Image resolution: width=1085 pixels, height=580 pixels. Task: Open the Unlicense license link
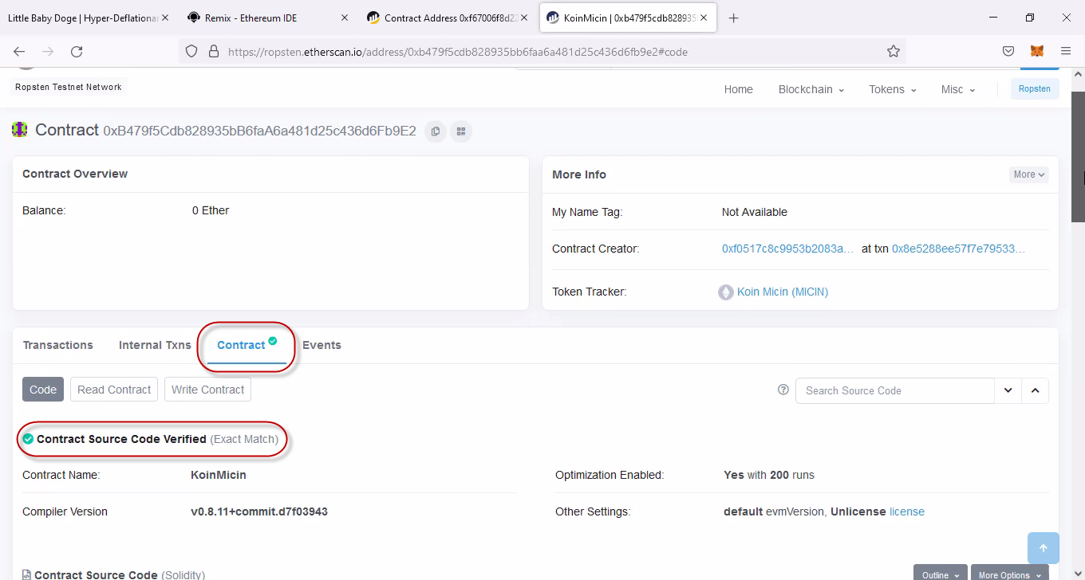(x=907, y=511)
